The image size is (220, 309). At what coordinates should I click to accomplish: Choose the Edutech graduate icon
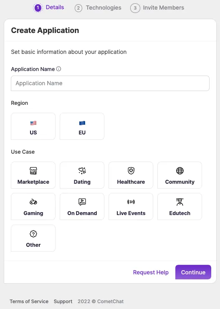pos(180,202)
